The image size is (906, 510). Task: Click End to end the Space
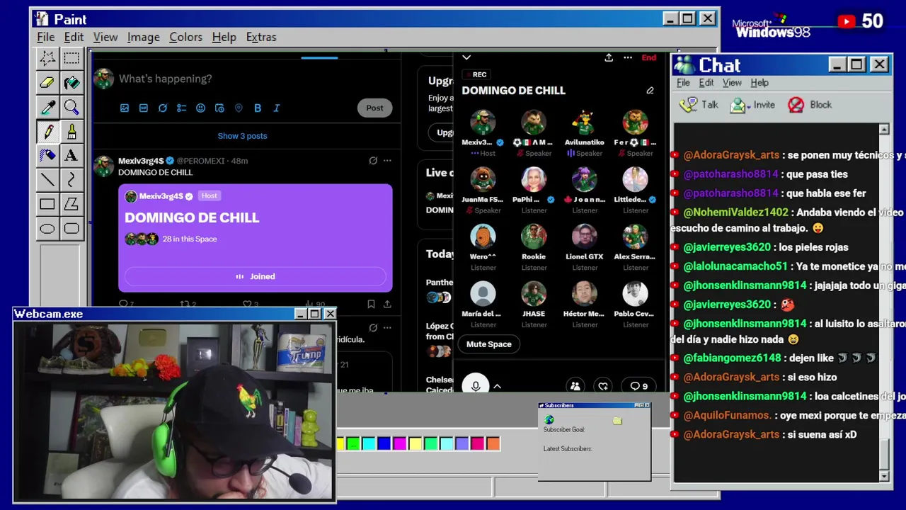[x=648, y=57]
